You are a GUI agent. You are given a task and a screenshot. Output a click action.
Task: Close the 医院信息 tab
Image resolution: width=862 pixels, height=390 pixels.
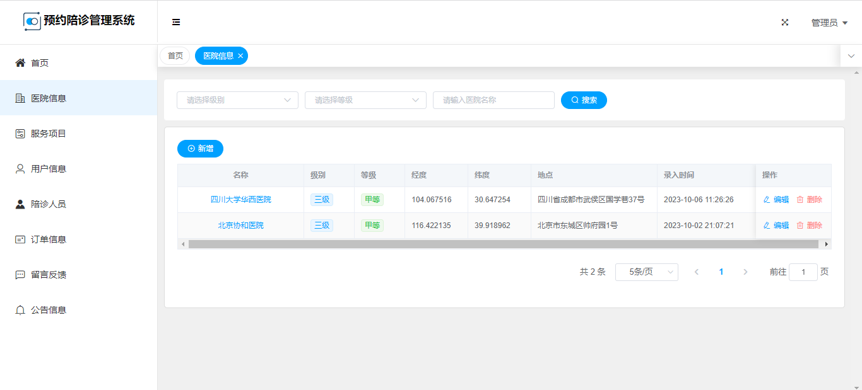[x=240, y=56]
